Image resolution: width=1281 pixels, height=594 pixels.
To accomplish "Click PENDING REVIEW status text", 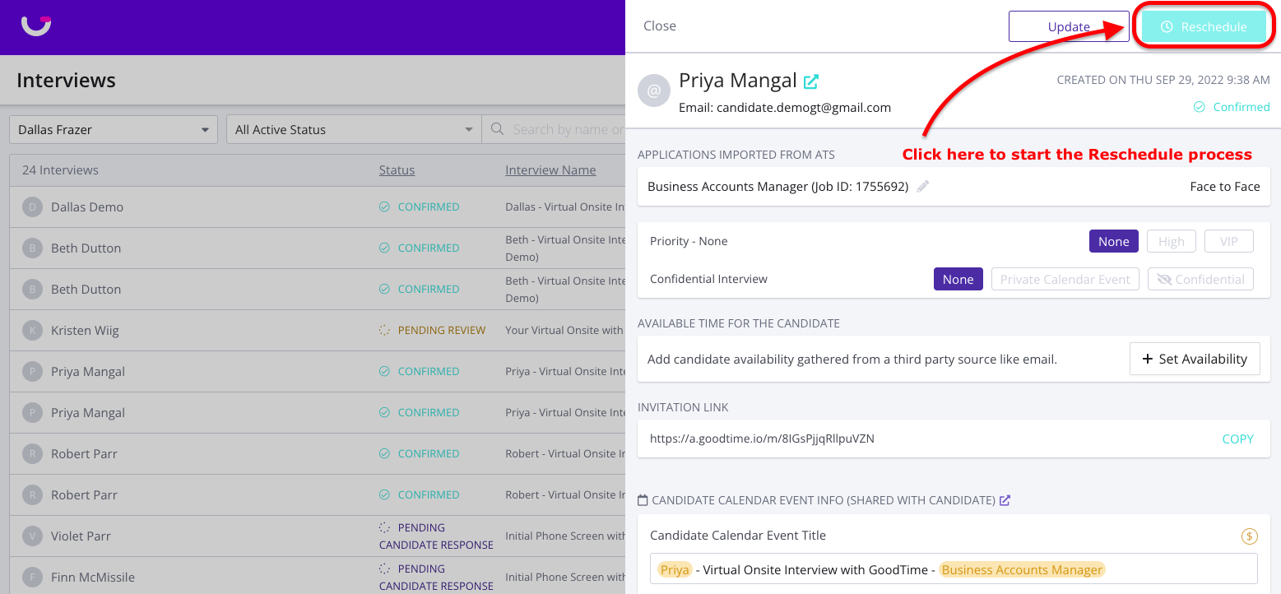I will point(442,331).
